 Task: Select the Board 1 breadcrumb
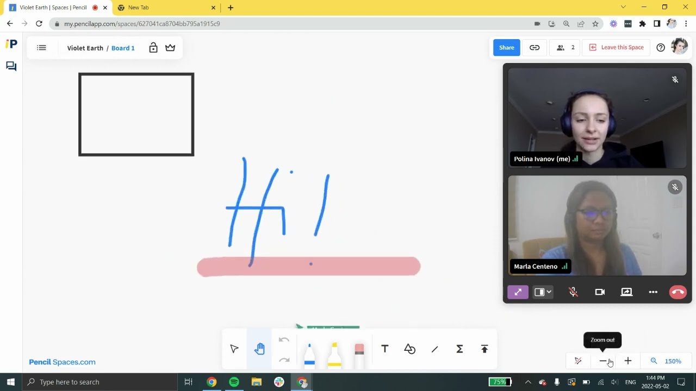pyautogui.click(x=123, y=48)
